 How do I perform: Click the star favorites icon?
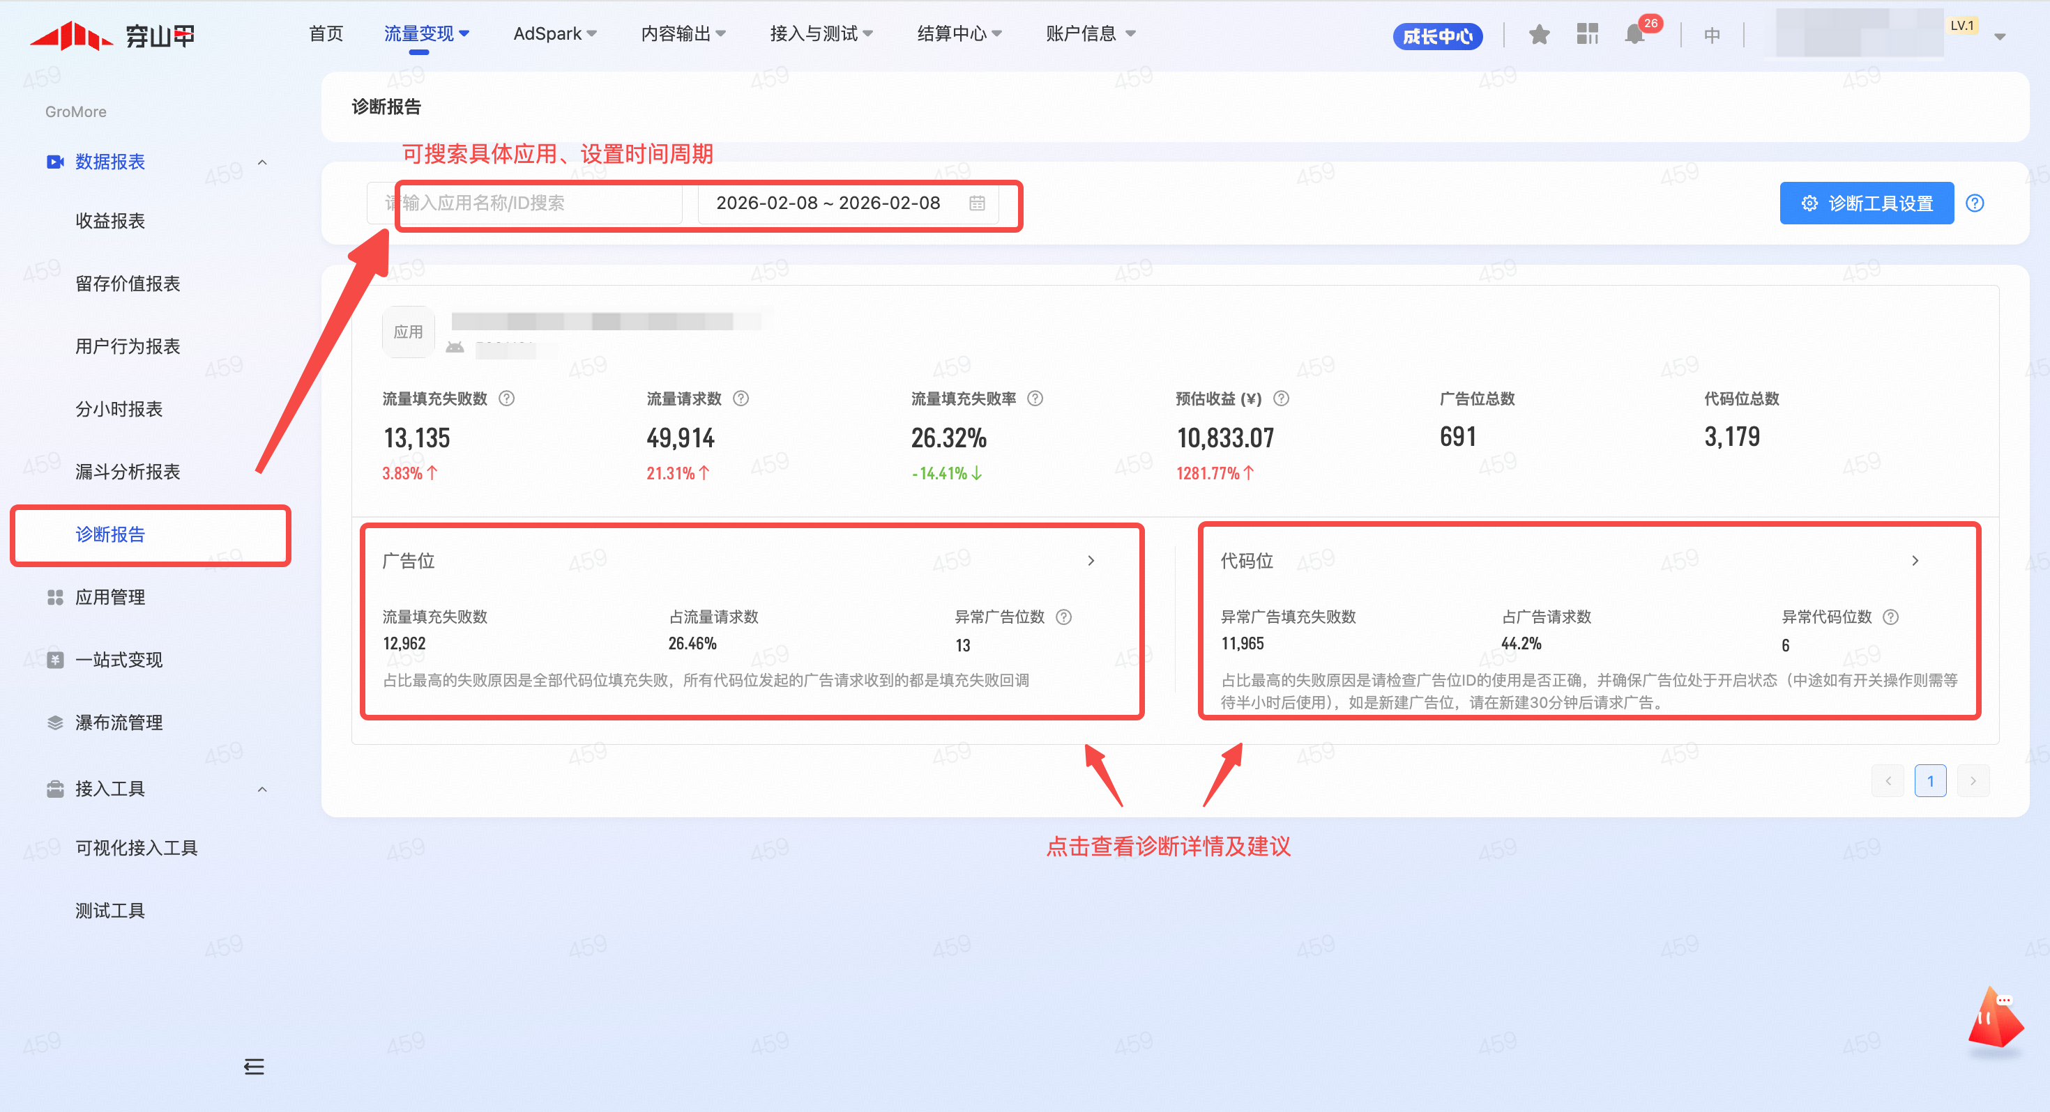(x=1539, y=35)
